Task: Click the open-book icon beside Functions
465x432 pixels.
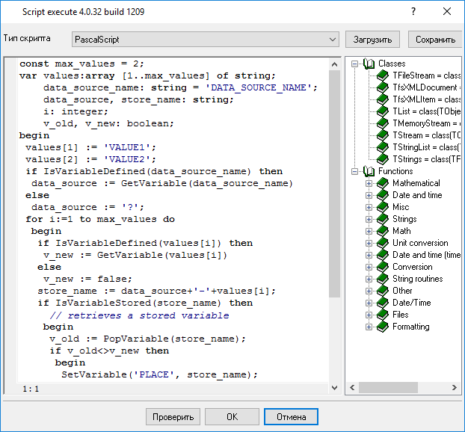Action: point(369,171)
